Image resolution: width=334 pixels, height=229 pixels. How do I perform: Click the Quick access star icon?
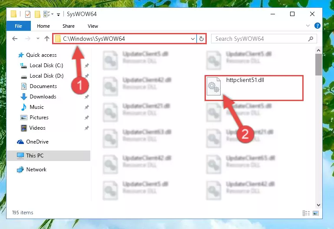[x=21, y=55]
